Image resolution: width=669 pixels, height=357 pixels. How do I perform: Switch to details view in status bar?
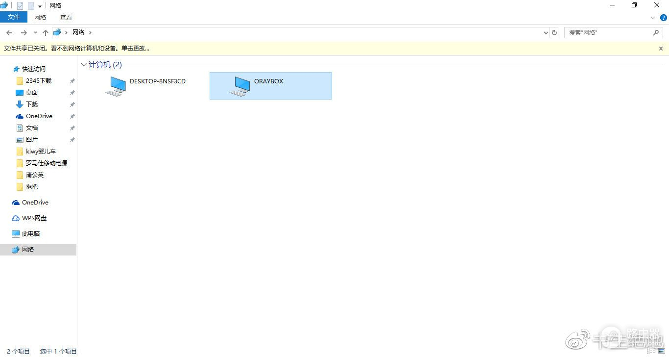(651, 351)
